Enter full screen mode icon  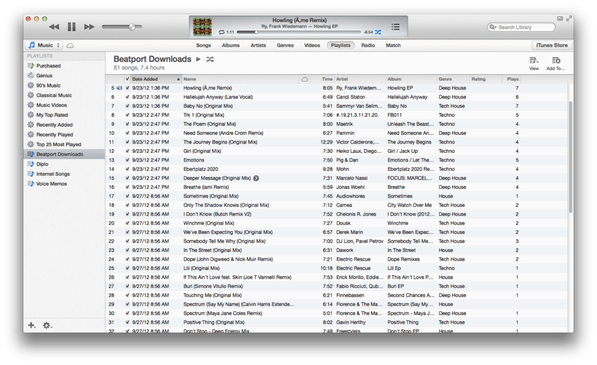[569, 18]
